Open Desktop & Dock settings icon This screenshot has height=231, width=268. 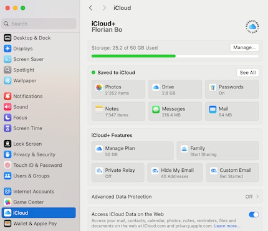(x=7, y=38)
